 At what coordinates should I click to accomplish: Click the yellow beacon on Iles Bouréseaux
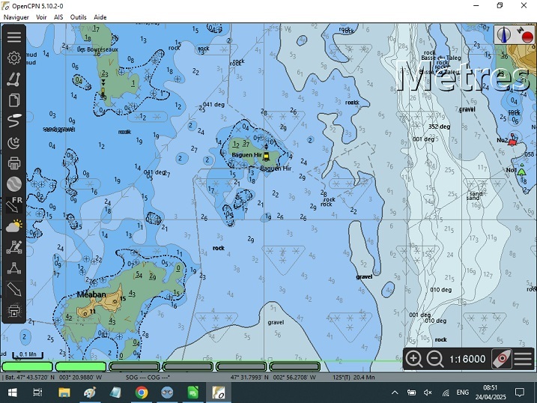coord(103,91)
